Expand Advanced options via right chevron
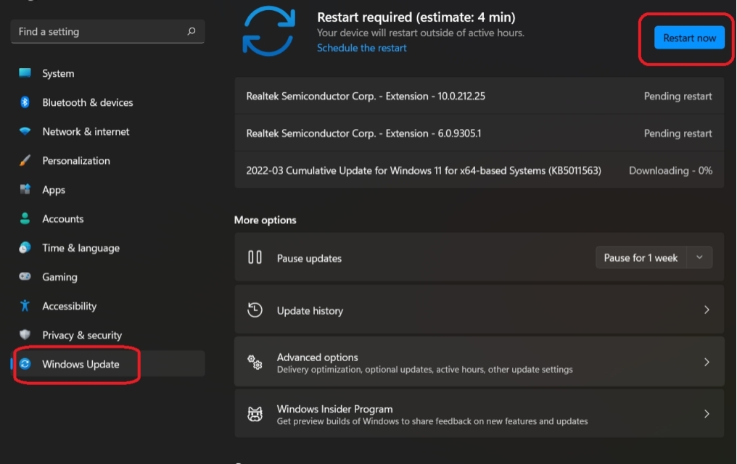The height and width of the screenshot is (464, 737). pyautogui.click(x=707, y=362)
